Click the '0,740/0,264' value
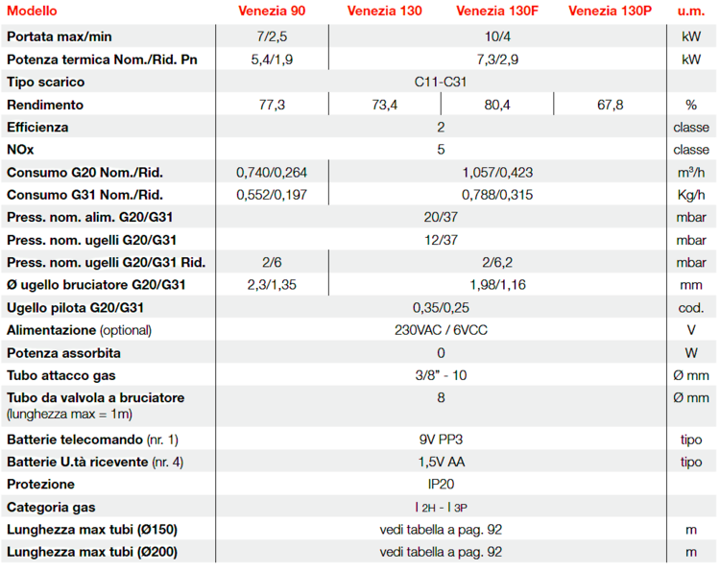This screenshot has height=571, width=720. pyautogui.click(x=272, y=173)
